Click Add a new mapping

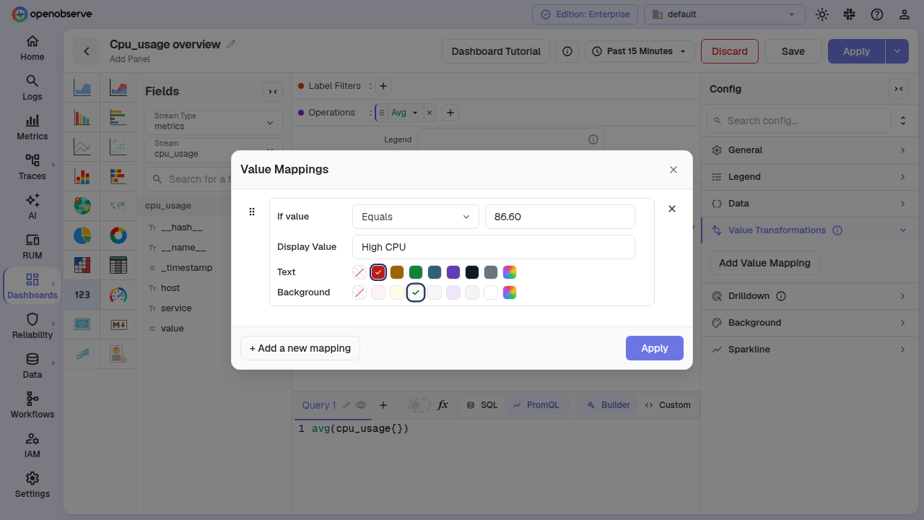[x=300, y=348]
